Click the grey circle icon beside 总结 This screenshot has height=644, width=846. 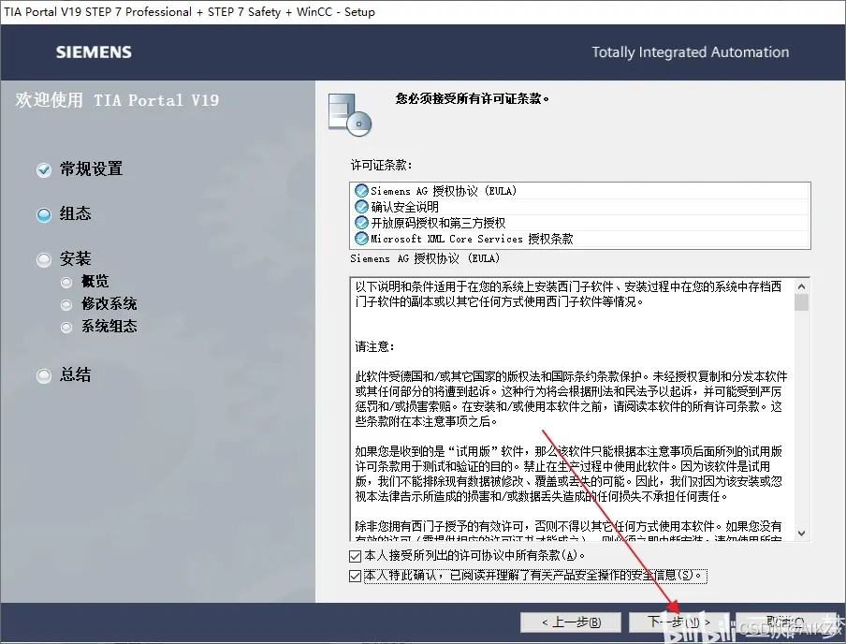(44, 375)
